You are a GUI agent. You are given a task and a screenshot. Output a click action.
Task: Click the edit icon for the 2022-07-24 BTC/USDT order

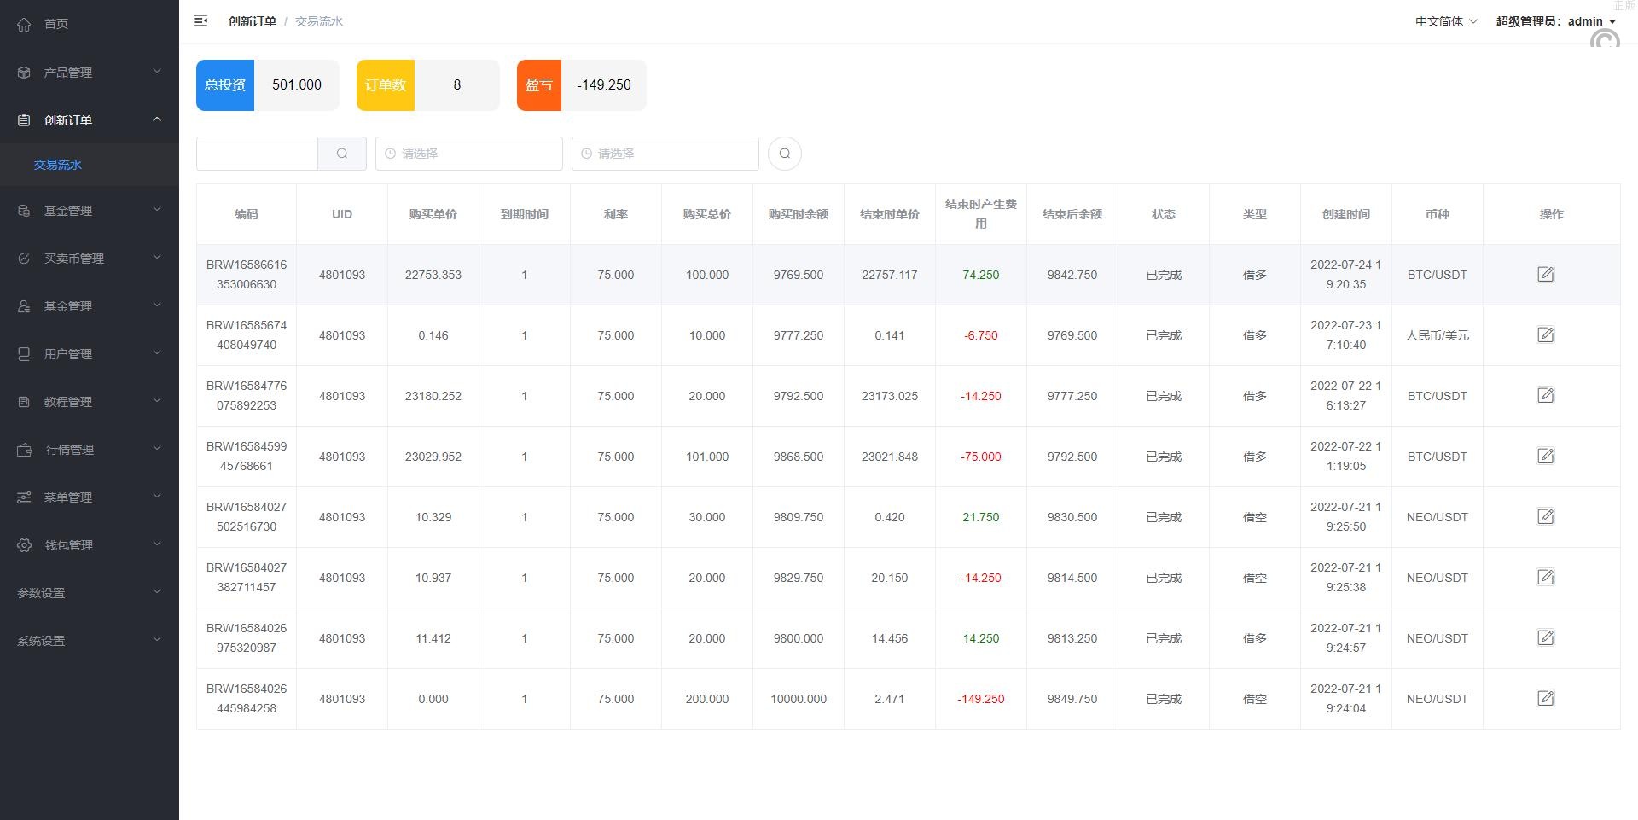point(1545,275)
